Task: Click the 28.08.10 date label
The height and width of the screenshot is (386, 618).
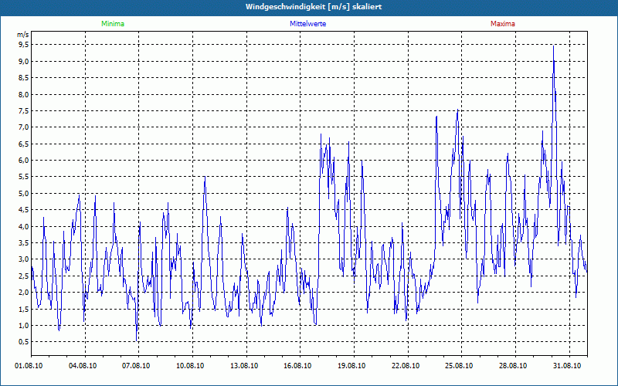Action: [x=513, y=366]
